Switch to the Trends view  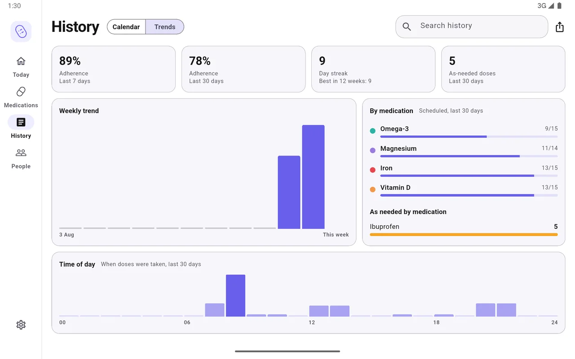[x=165, y=27]
